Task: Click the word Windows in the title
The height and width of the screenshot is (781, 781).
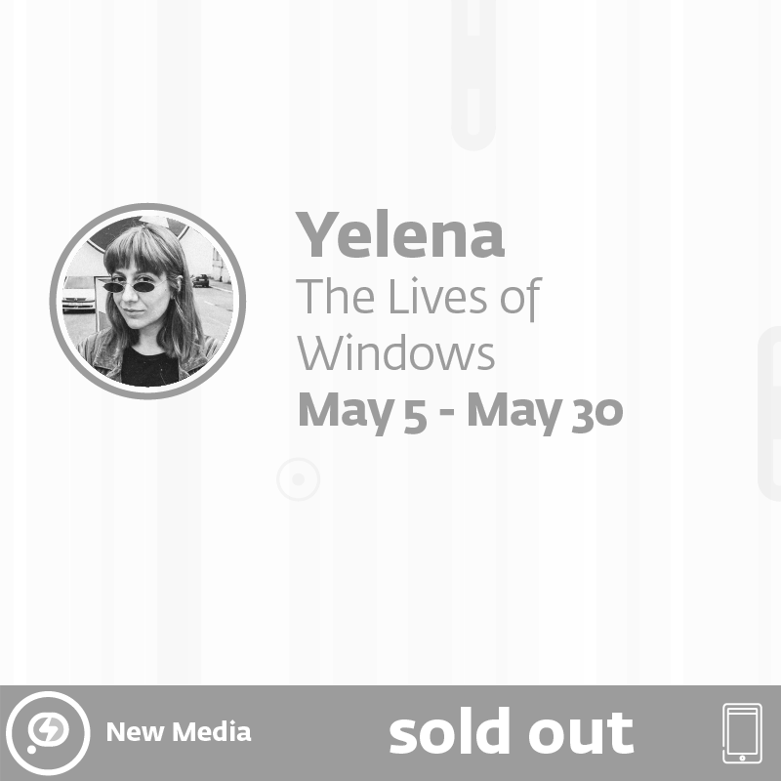Action: tap(396, 354)
